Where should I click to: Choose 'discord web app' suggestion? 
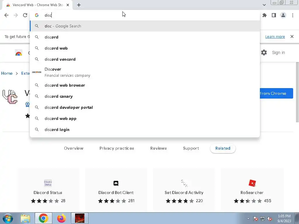pyautogui.click(x=145, y=118)
